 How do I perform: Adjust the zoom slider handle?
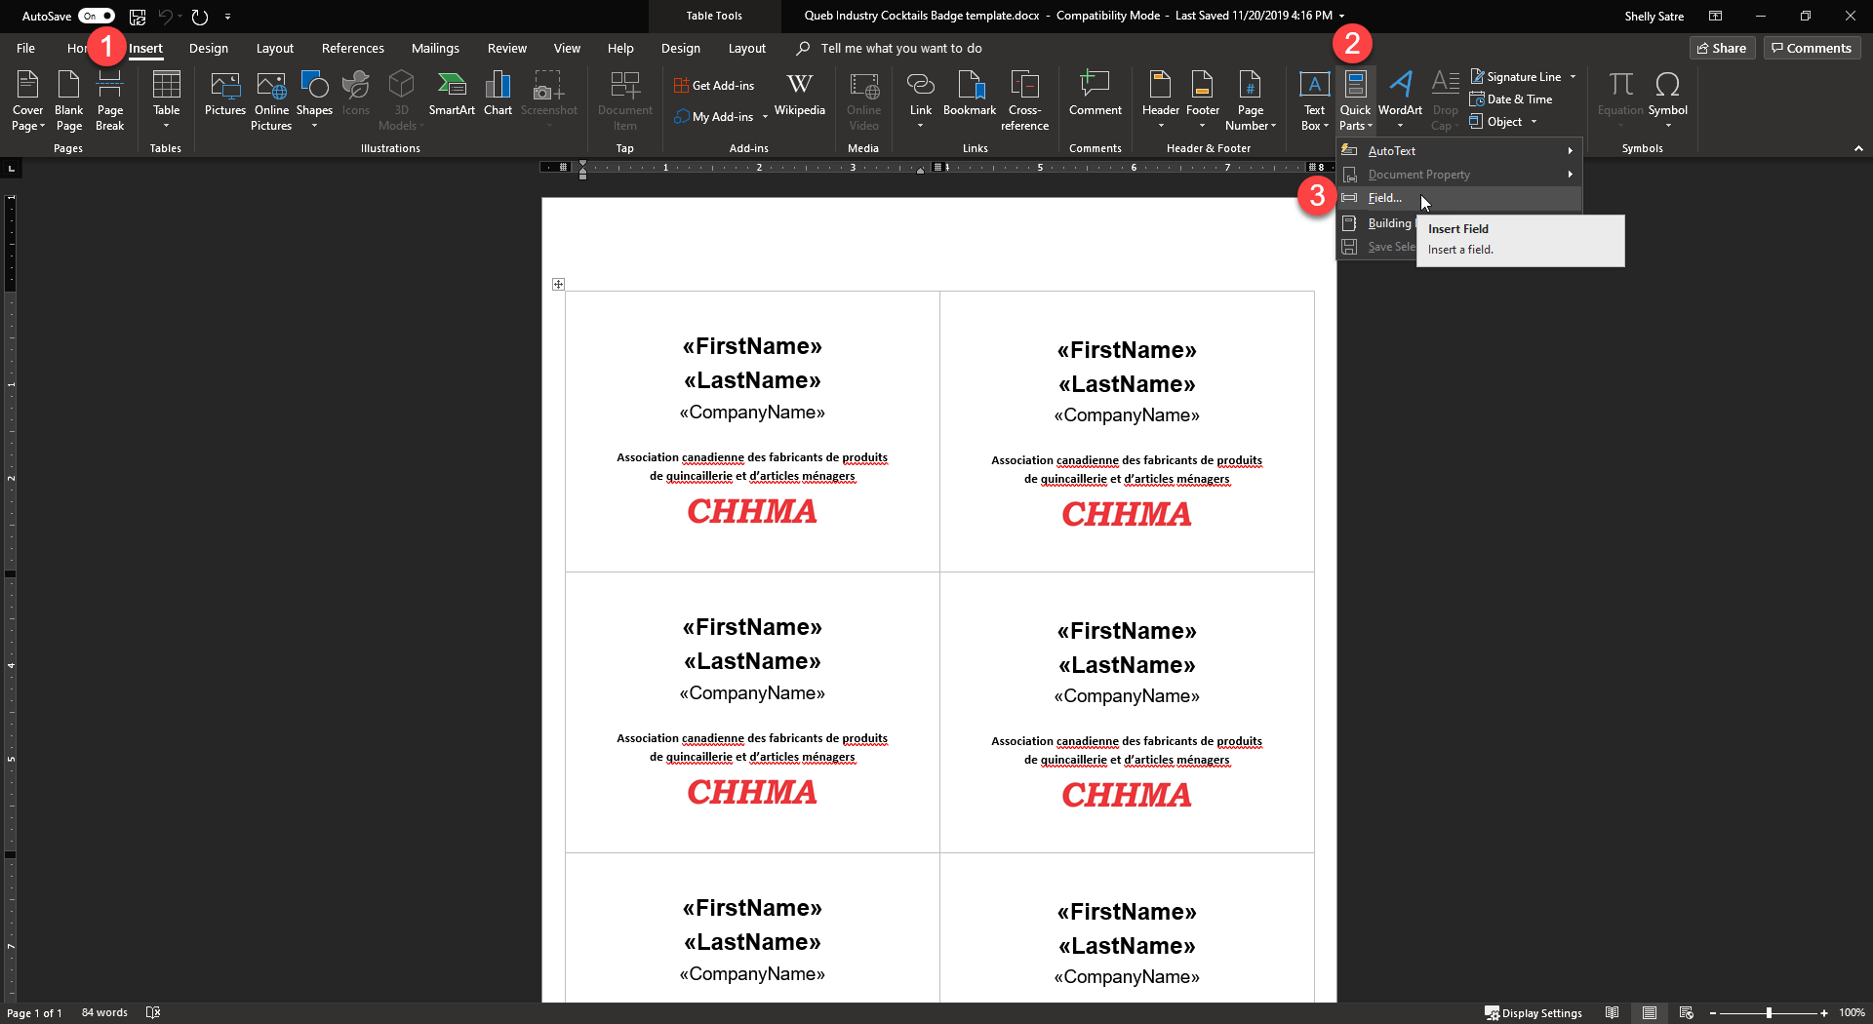[x=1769, y=1013]
